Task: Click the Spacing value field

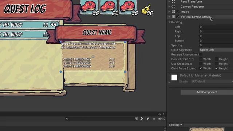Action: pyautogui.click(x=216, y=45)
